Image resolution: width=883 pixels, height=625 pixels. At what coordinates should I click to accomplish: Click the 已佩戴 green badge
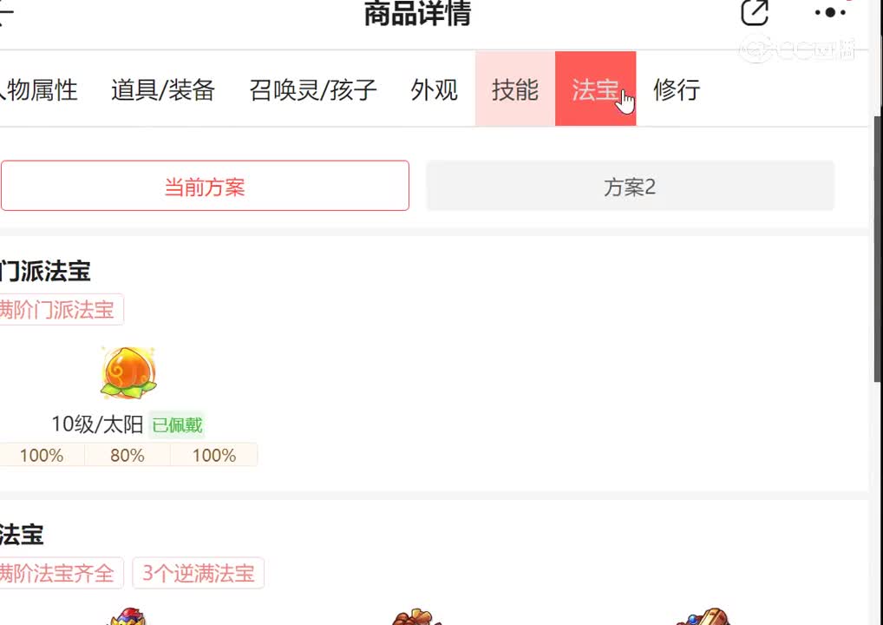[177, 425]
